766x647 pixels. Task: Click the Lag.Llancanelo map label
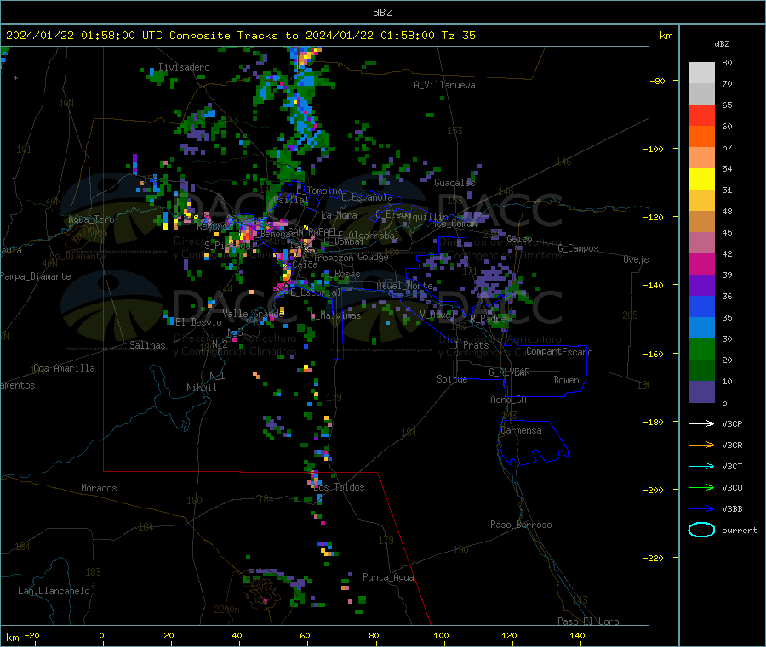coord(54,591)
